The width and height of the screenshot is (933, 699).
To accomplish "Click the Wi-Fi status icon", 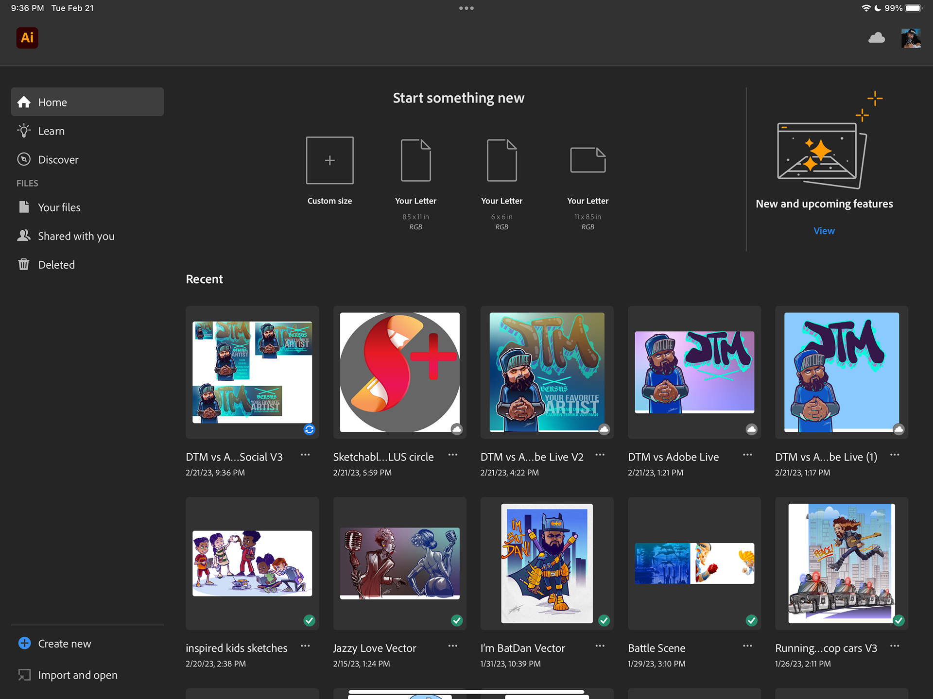I will [x=866, y=8].
